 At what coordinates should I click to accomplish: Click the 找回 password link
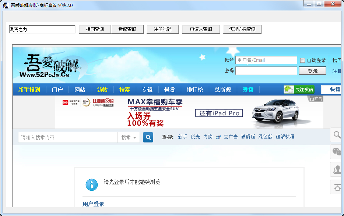(x=337, y=60)
